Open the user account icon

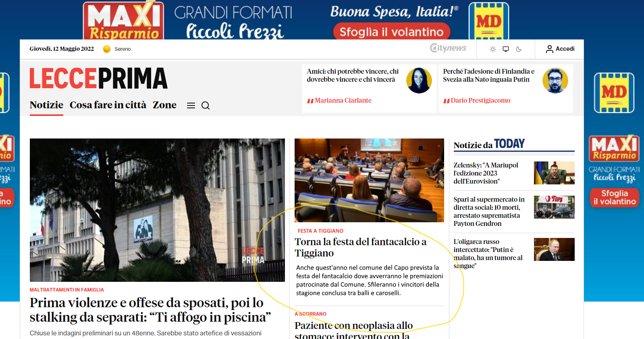pos(549,49)
